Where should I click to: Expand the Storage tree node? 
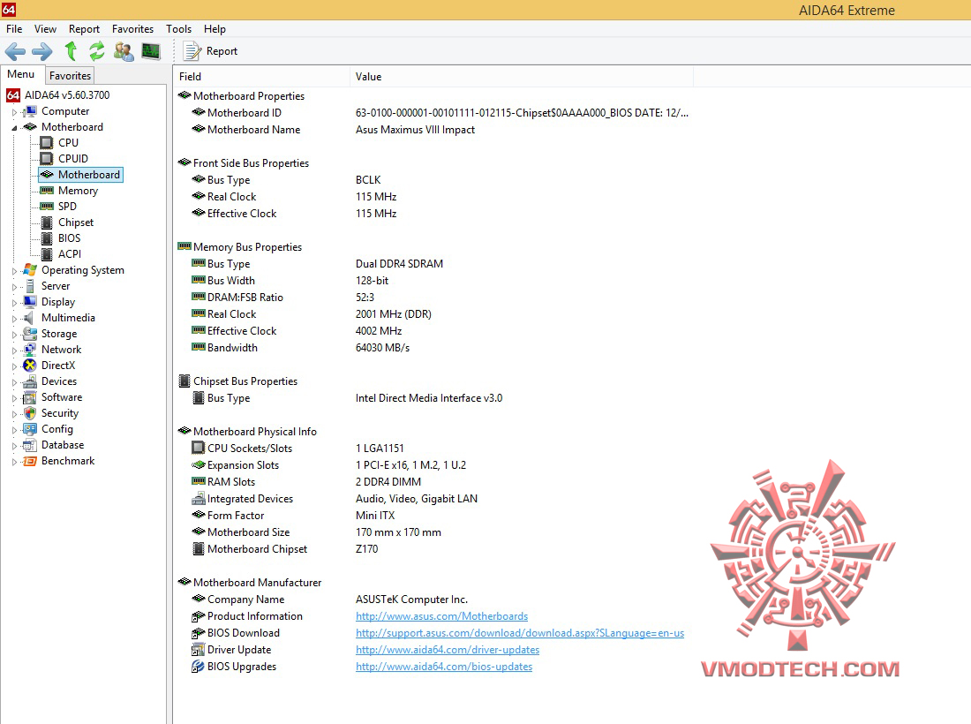[14, 335]
